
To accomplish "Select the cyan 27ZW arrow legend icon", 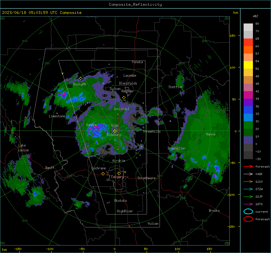I will [248, 189].
